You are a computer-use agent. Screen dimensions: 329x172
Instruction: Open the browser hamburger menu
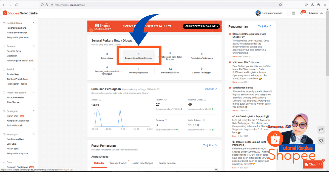(325, 5)
